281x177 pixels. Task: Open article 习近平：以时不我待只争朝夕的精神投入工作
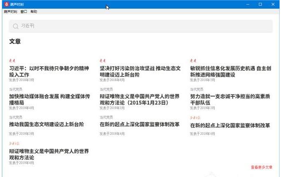(49, 71)
